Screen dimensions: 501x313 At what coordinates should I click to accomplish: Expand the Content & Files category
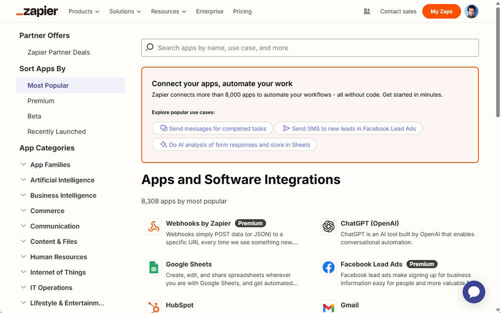coord(49,242)
